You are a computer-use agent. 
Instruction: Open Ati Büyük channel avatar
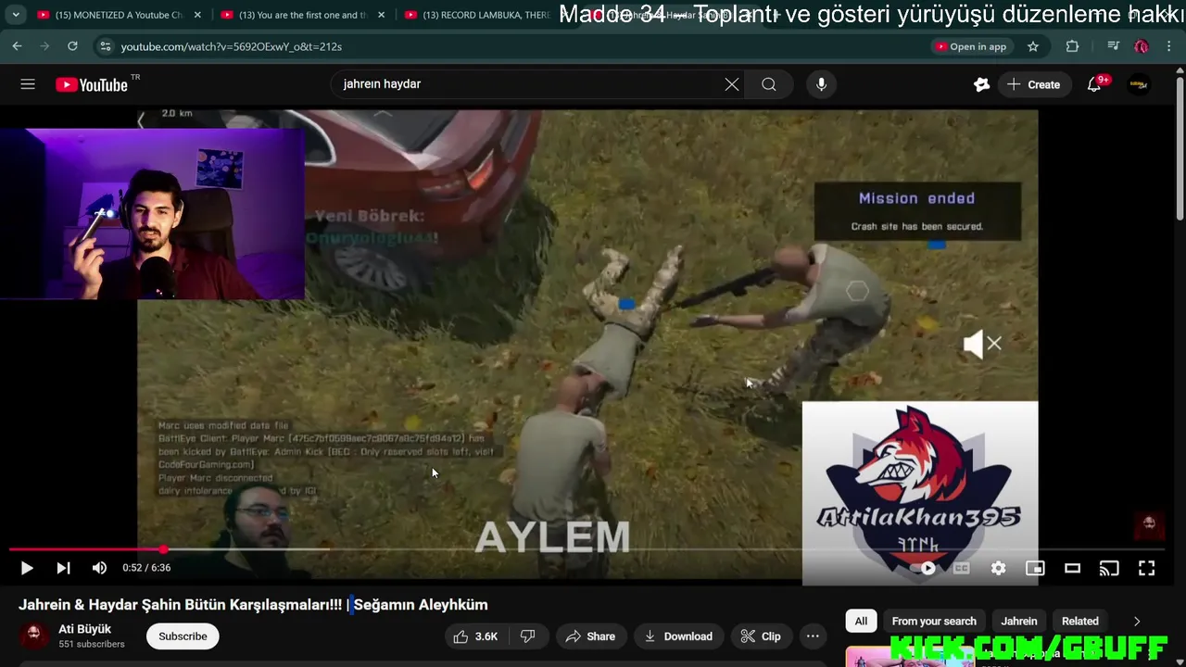(x=33, y=636)
